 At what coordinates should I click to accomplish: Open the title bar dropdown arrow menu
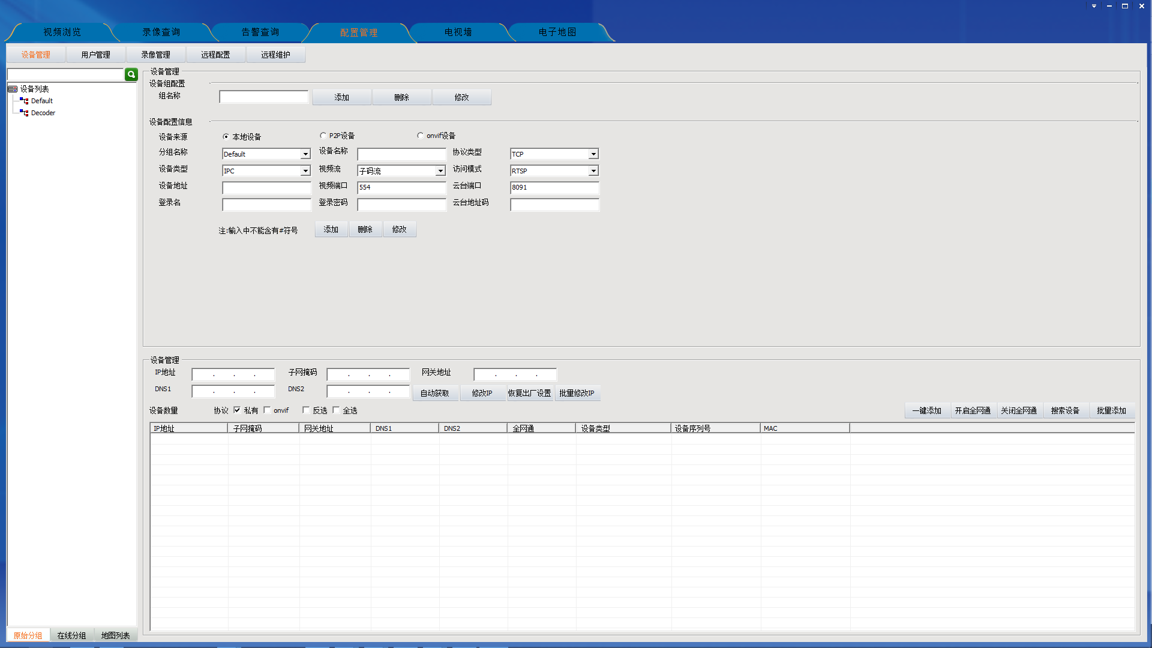pyautogui.click(x=1094, y=6)
